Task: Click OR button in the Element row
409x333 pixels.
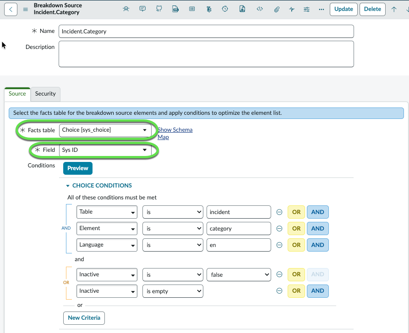Action: point(296,229)
